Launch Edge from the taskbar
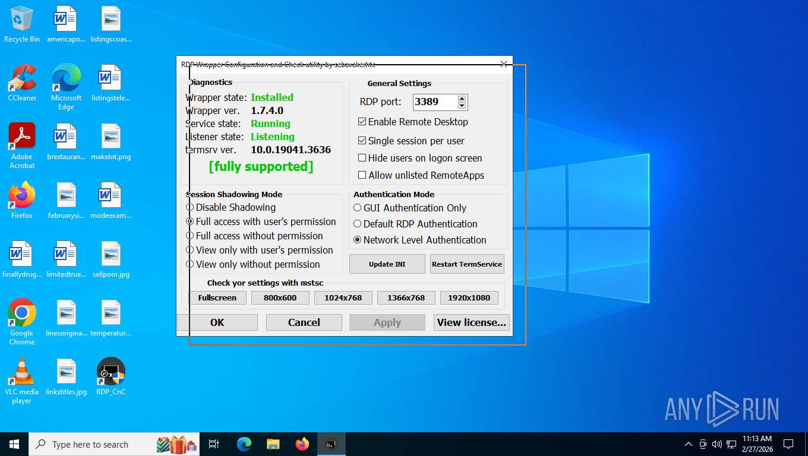This screenshot has width=808, height=456. [244, 444]
